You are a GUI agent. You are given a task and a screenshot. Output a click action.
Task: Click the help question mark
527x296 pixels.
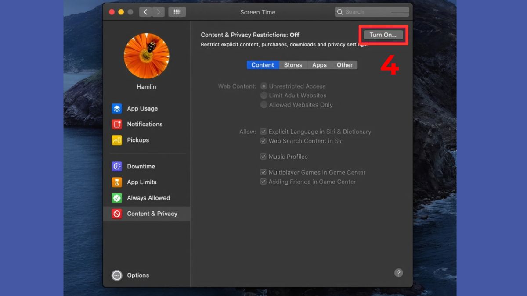[399, 272]
